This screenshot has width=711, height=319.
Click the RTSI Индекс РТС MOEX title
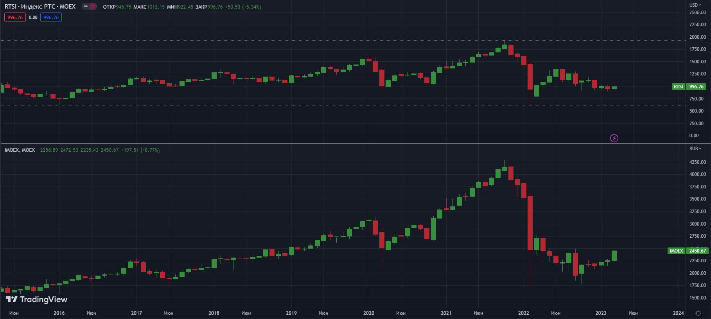click(x=40, y=7)
